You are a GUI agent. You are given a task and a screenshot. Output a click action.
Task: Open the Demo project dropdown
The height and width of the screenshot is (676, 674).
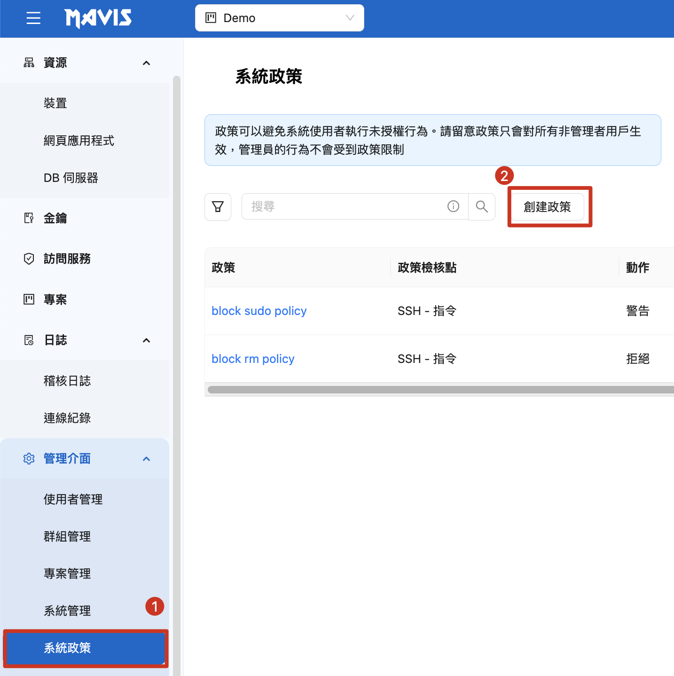click(x=279, y=18)
